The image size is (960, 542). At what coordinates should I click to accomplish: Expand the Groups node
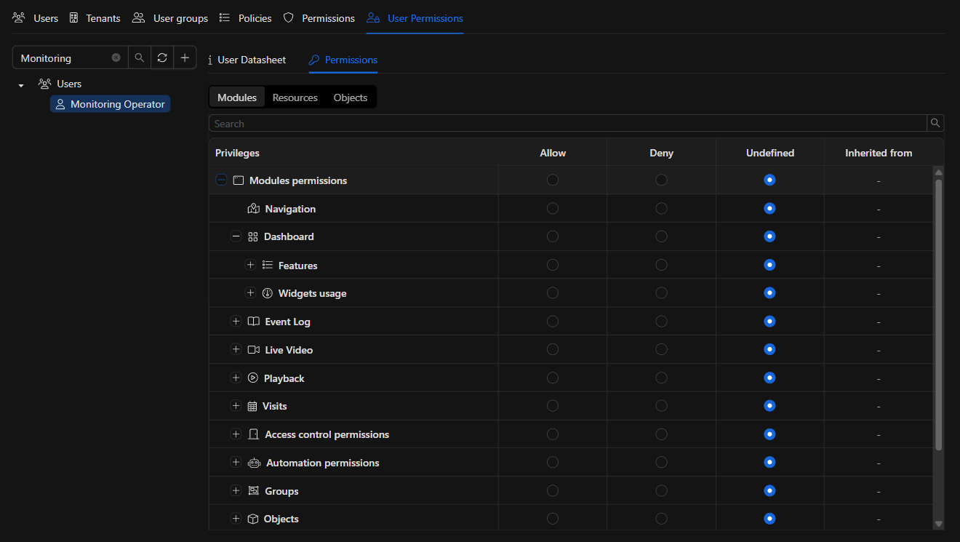236,490
